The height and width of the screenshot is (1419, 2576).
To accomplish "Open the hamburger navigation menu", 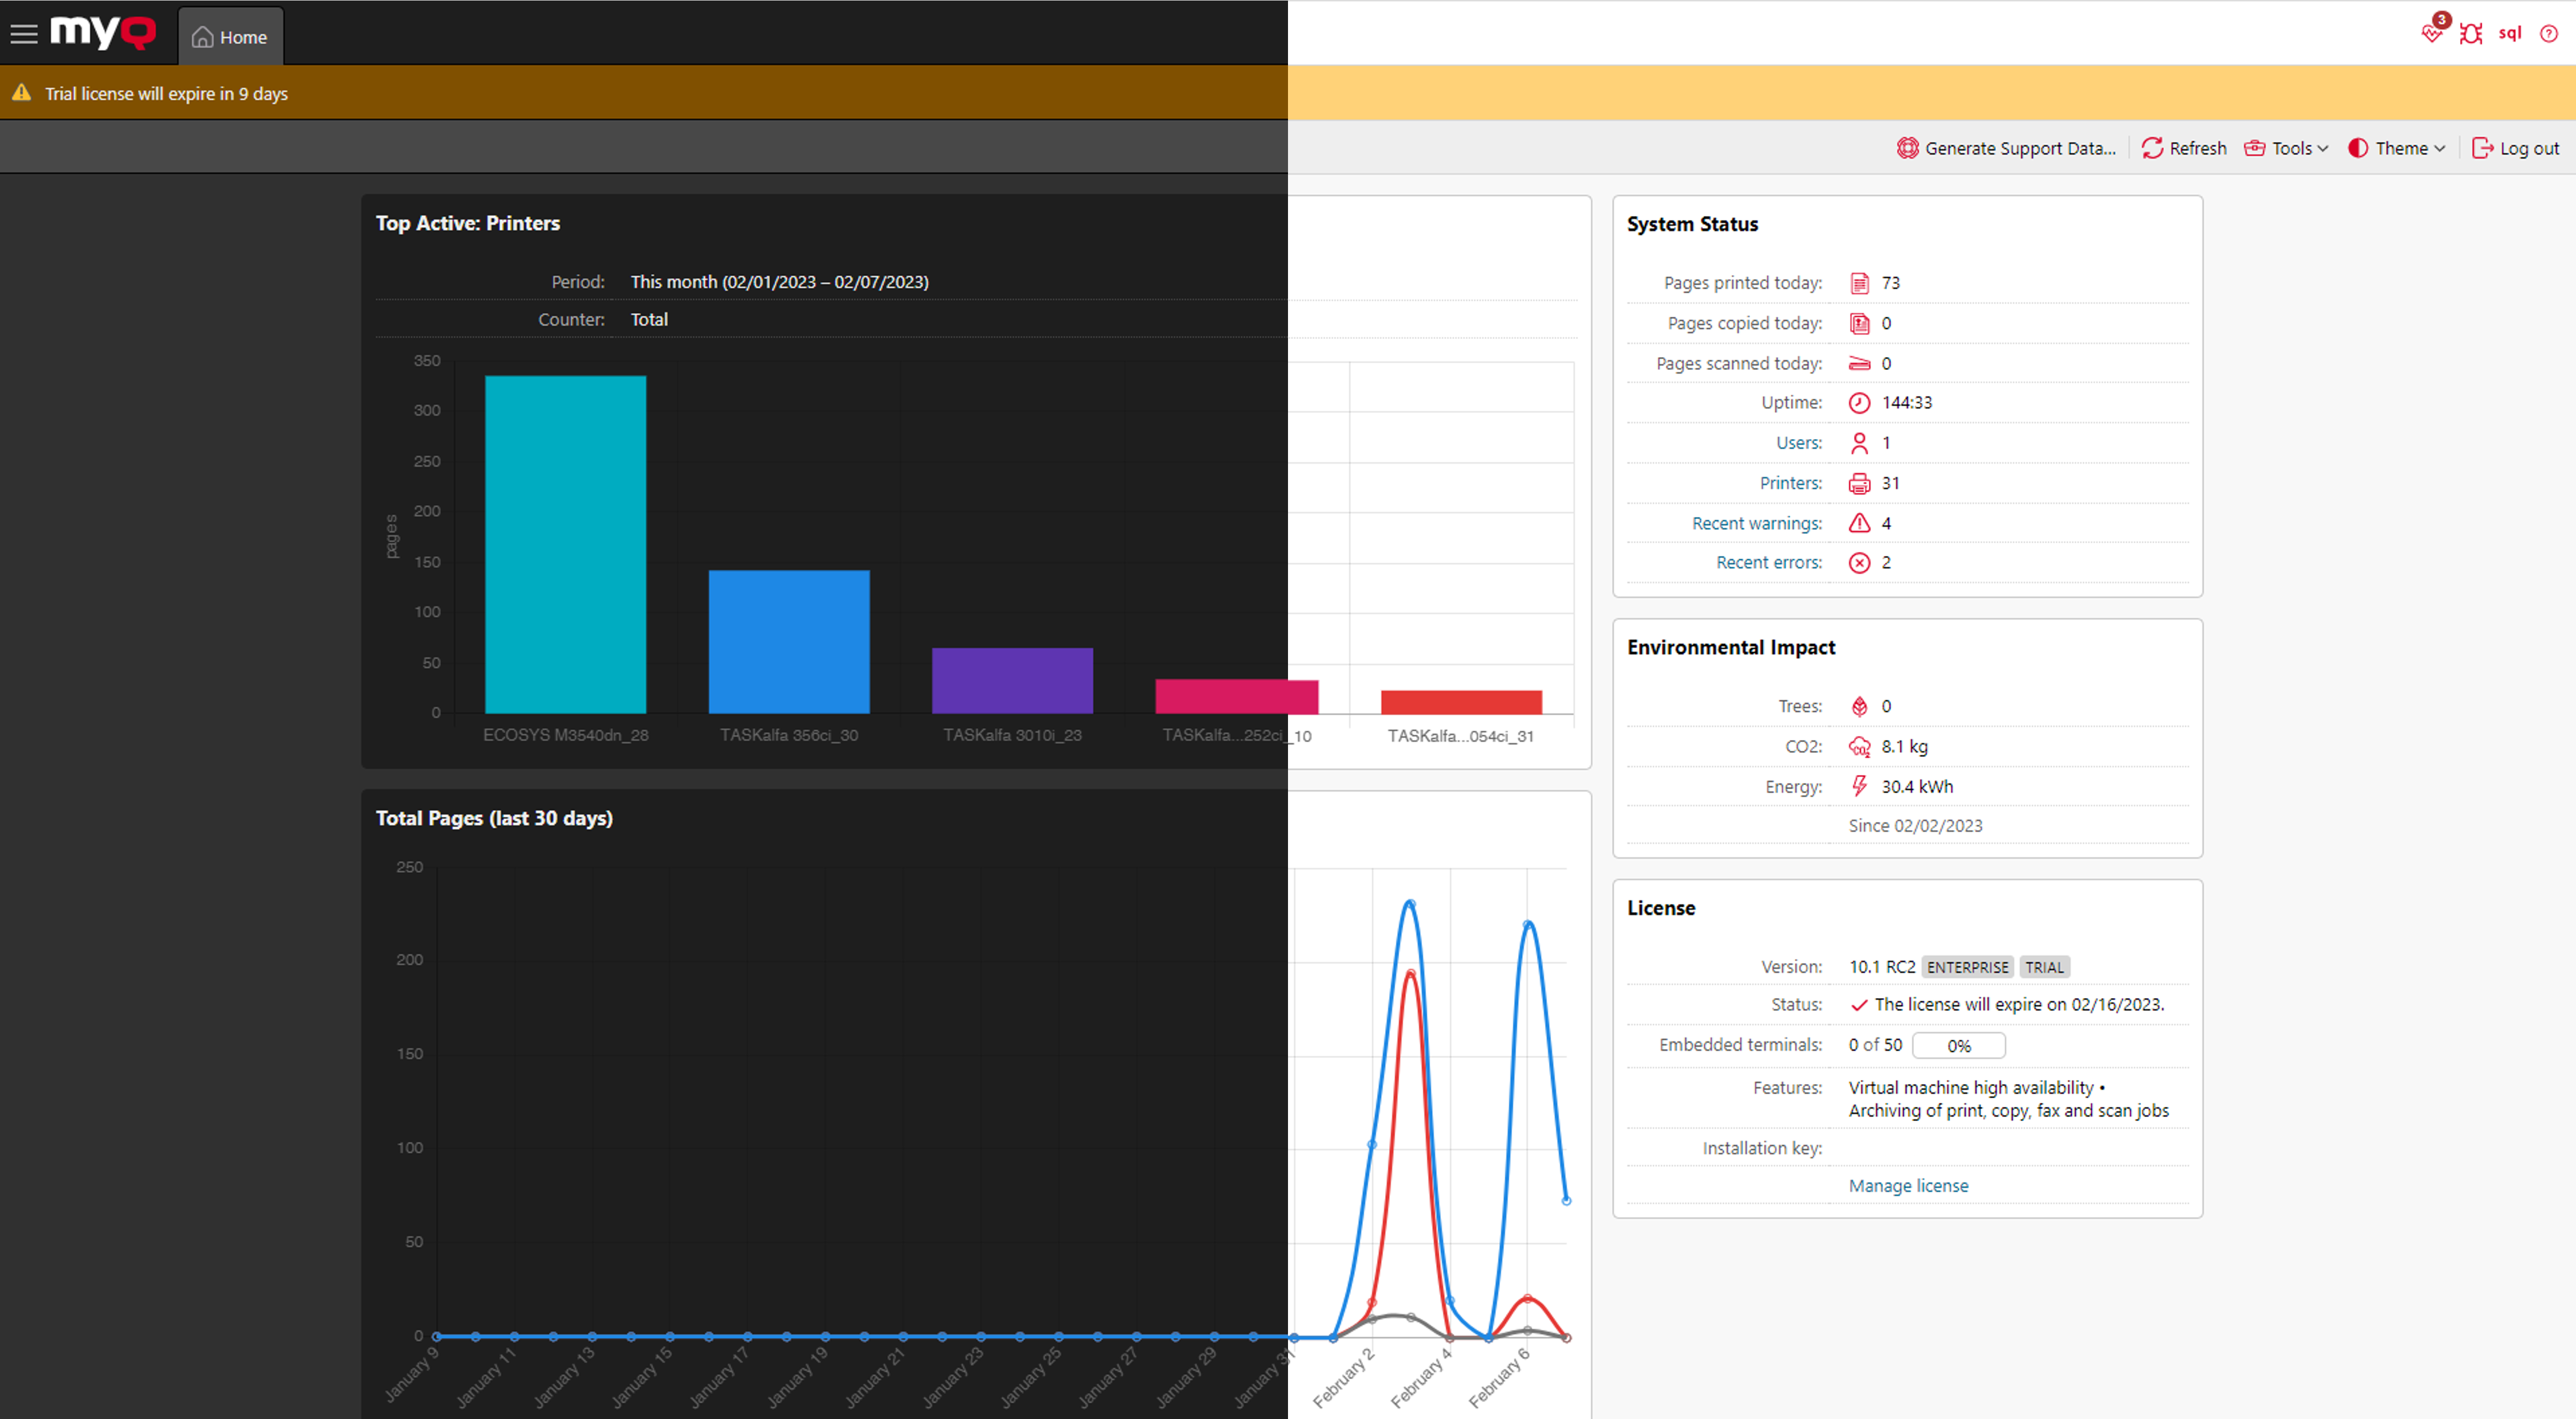I will [x=23, y=33].
